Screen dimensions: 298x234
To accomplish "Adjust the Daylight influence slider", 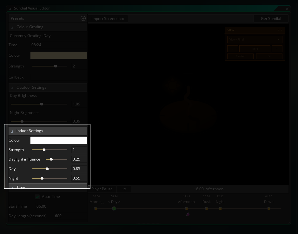I will pyautogui.click(x=56, y=159).
